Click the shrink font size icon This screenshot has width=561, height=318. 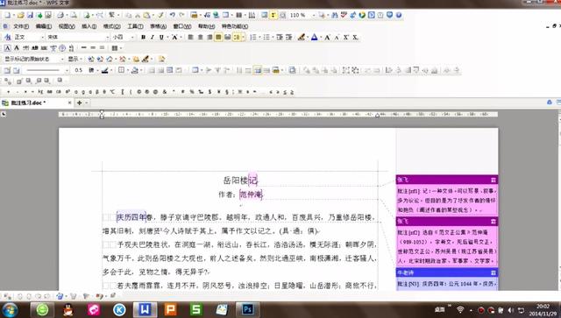tap(337, 37)
